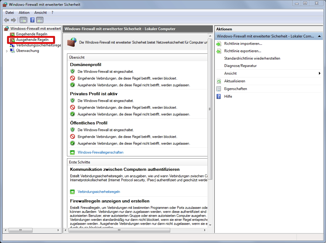Click Standardrichtlinie wiederherstellen action

[252, 58]
